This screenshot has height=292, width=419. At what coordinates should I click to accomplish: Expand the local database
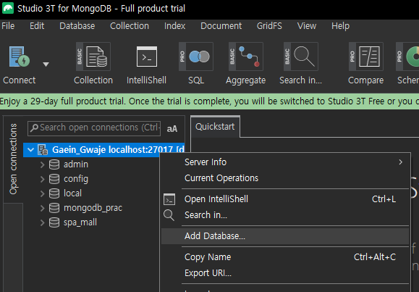42,193
